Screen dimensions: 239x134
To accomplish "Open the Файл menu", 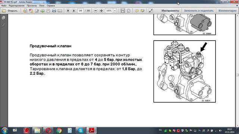I will 4,6.
